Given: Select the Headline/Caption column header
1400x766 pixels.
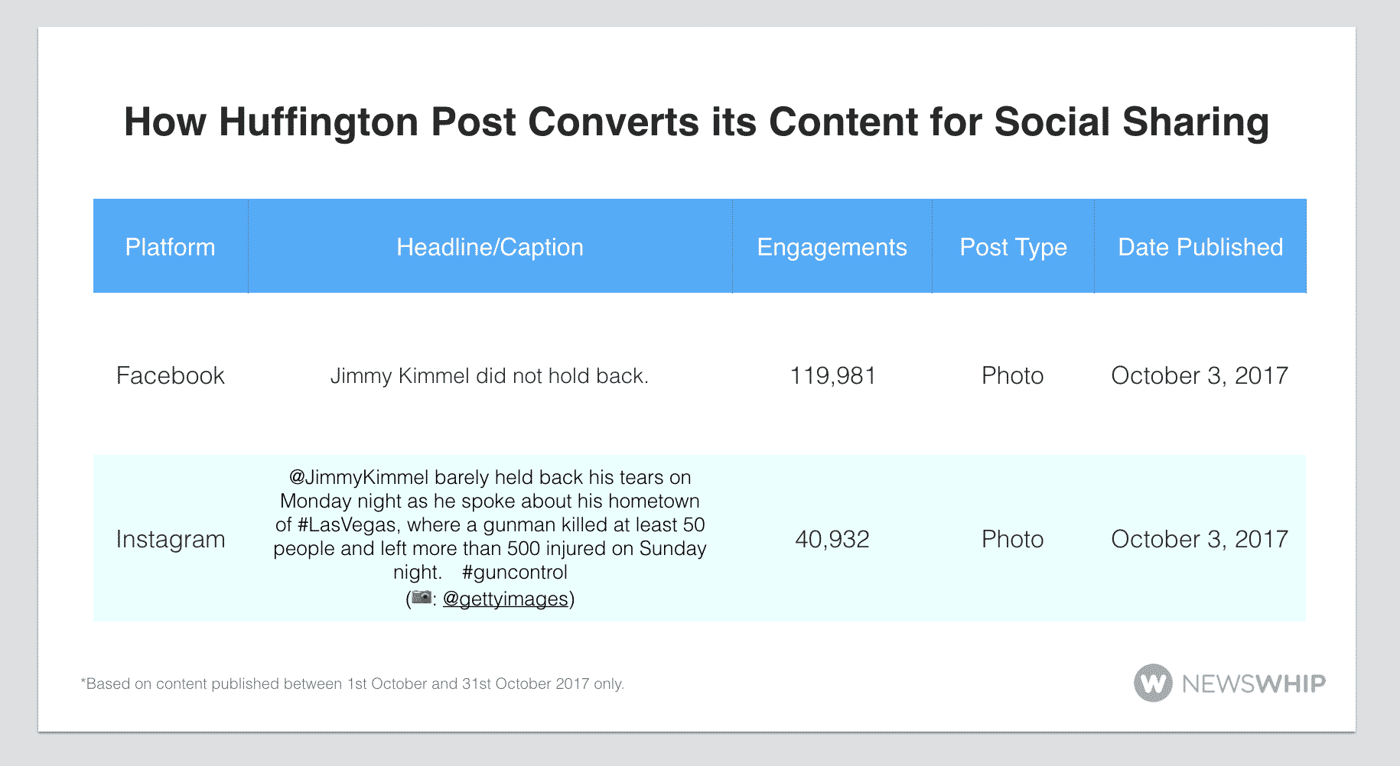Looking at the screenshot, I should (490, 247).
